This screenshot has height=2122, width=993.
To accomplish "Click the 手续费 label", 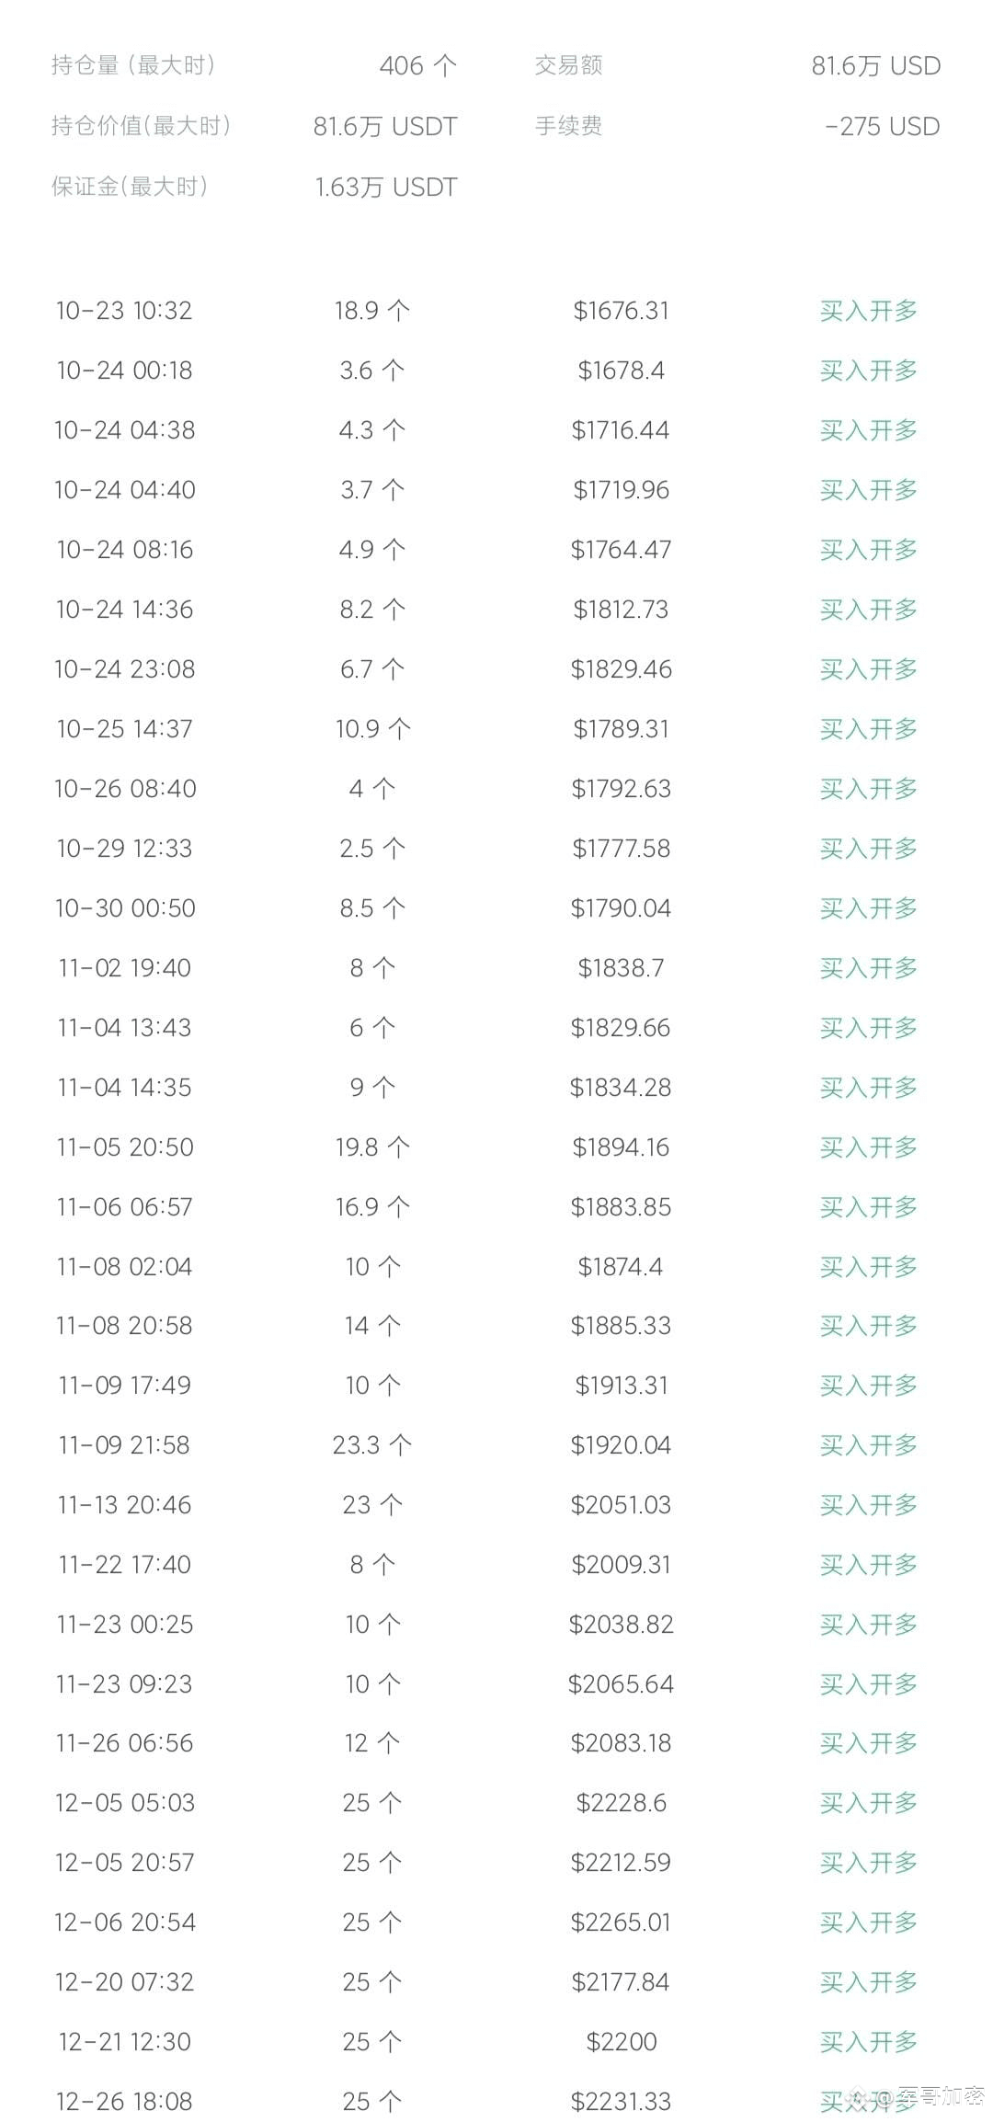I will tap(568, 126).
